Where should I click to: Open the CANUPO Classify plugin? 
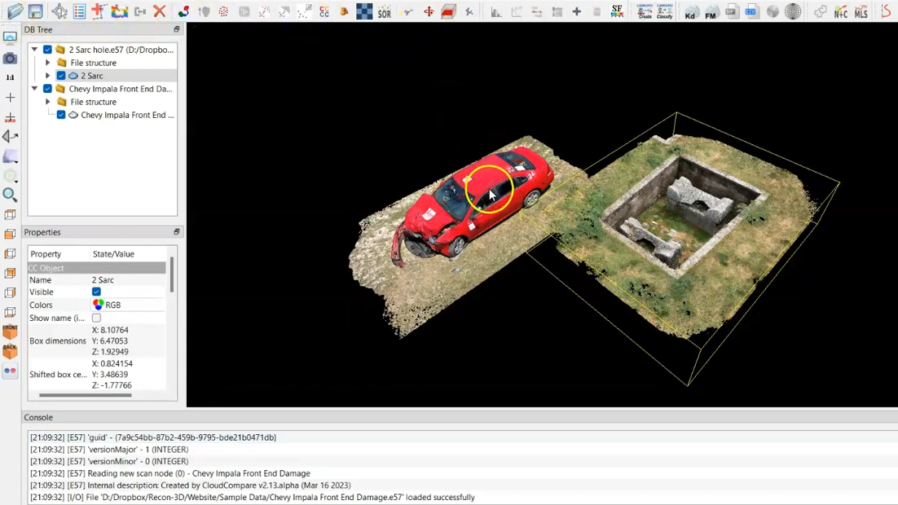pos(664,11)
